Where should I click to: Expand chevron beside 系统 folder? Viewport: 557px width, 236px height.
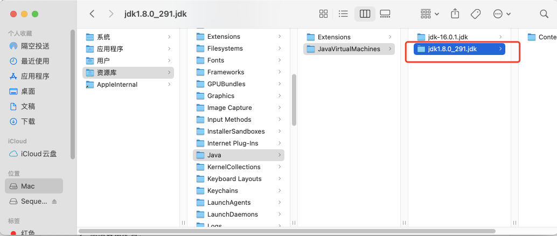coord(169,37)
